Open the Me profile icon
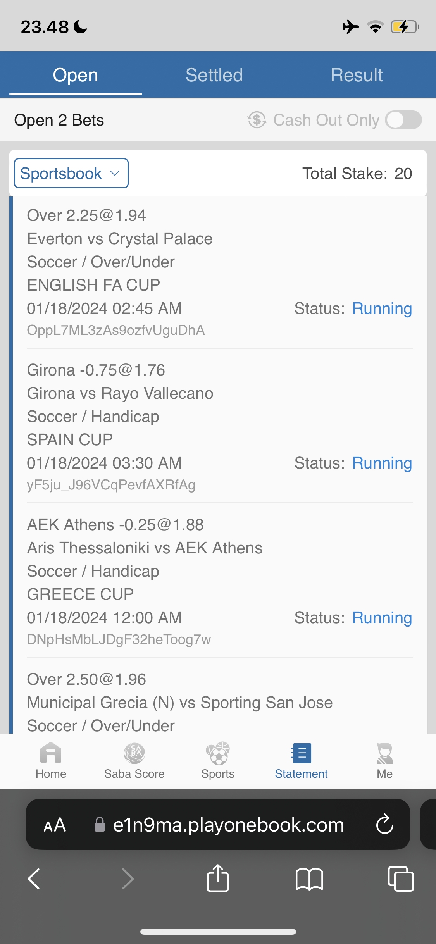Viewport: 436px width, 944px height. (384, 754)
